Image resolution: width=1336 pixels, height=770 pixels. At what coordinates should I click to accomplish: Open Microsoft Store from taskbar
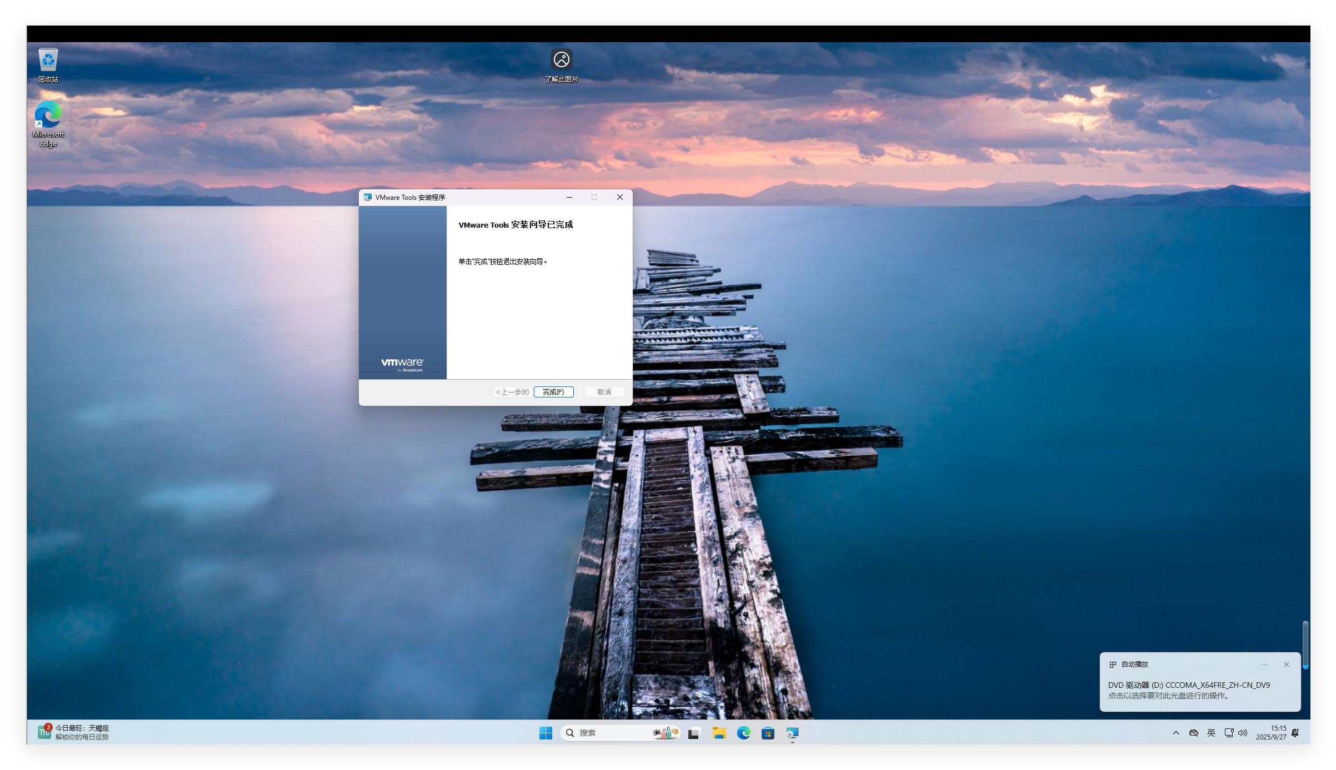768,733
